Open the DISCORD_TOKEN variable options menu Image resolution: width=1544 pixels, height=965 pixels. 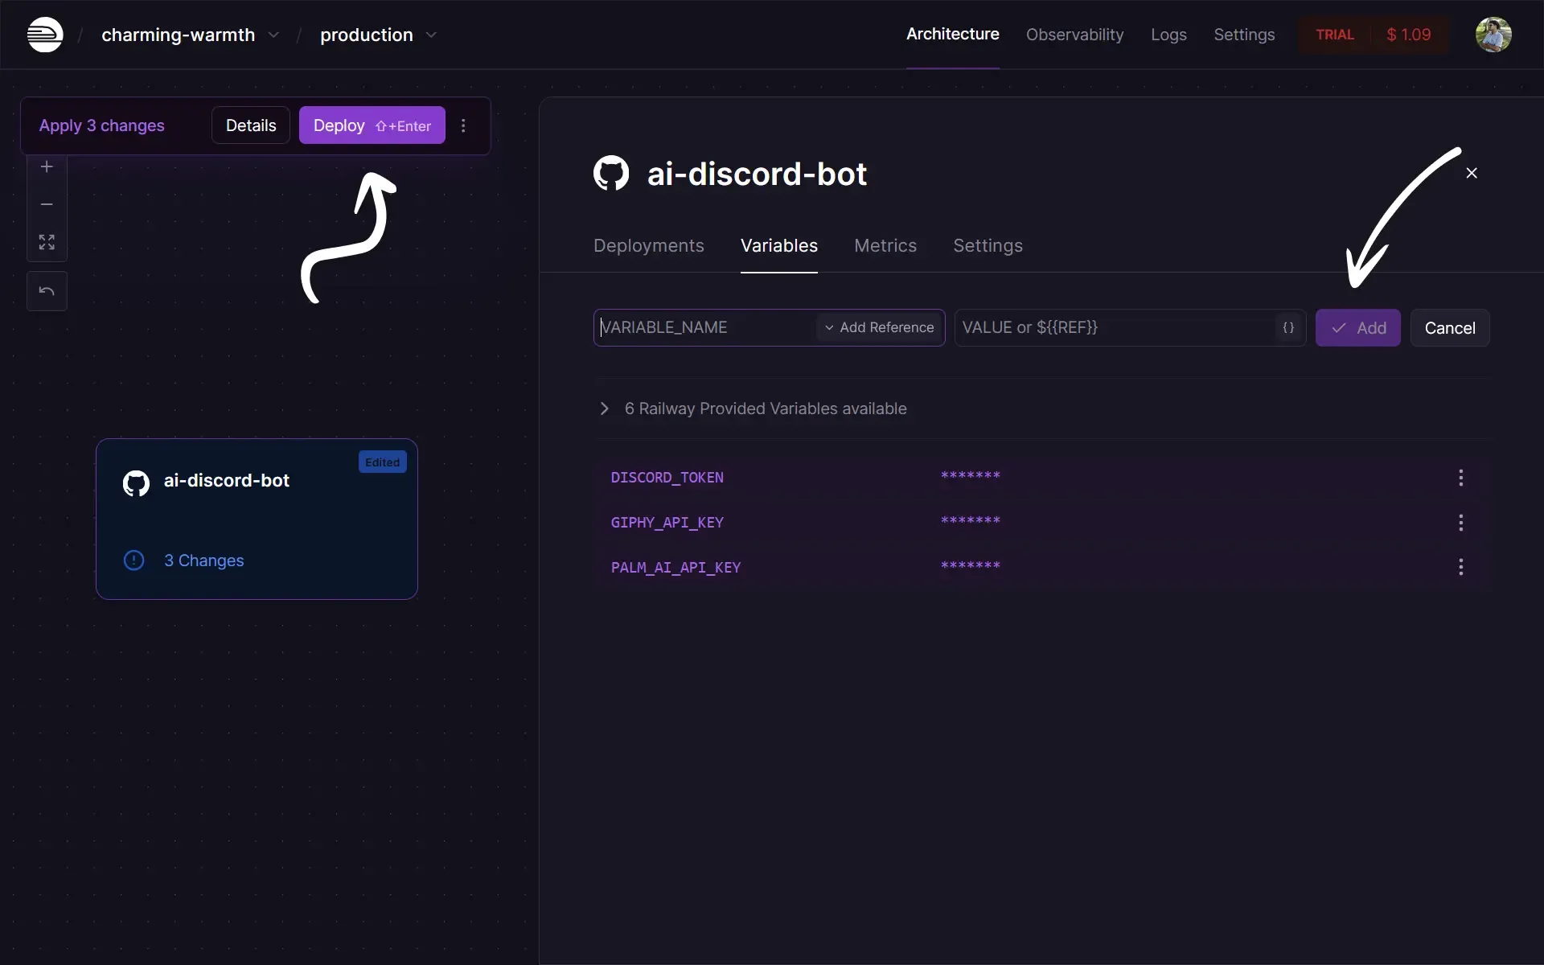[x=1460, y=478]
